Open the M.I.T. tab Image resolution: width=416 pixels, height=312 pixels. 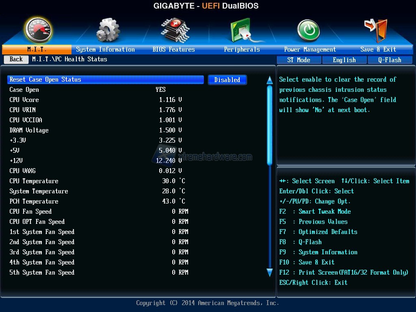(x=37, y=50)
